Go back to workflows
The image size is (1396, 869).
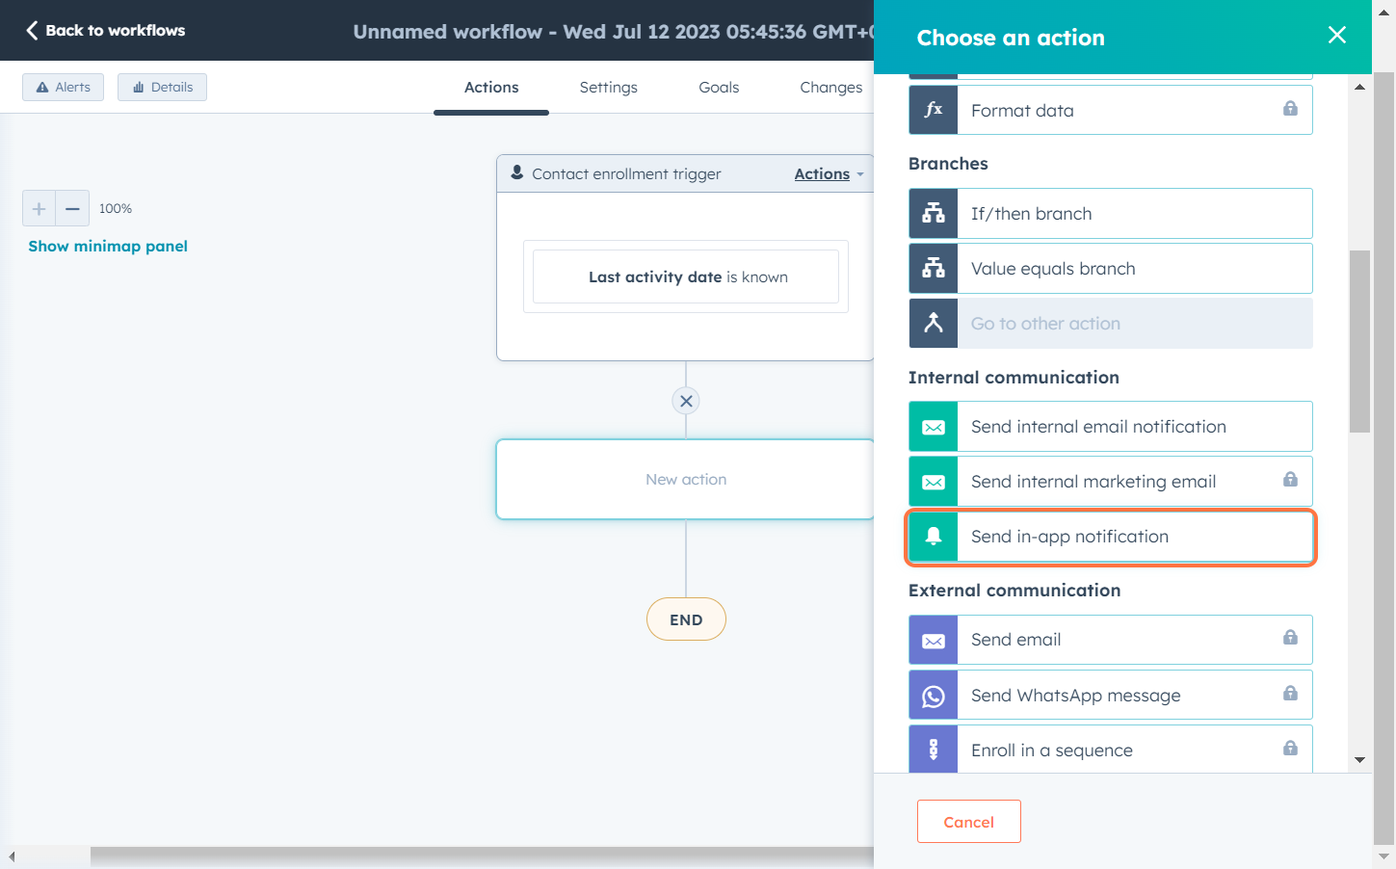pyautogui.click(x=106, y=31)
